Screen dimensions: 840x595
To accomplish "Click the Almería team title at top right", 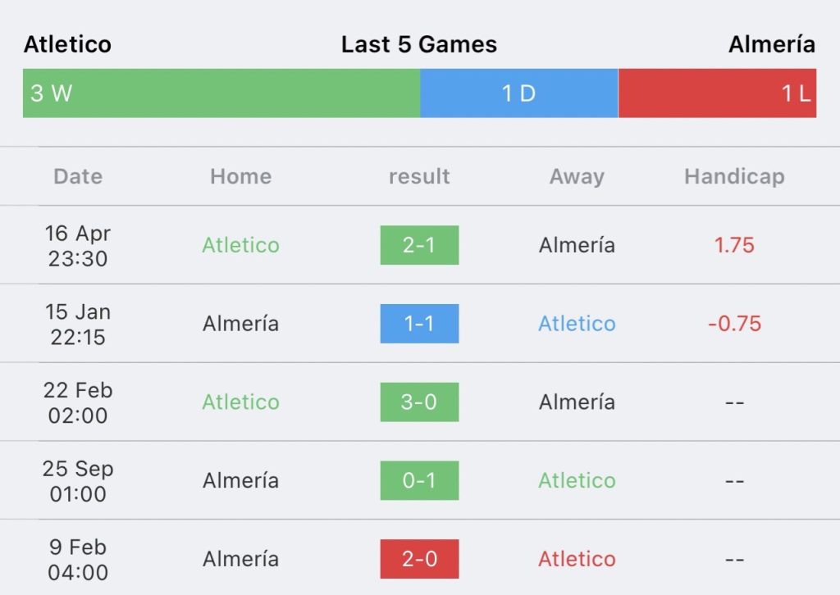I will 772,44.
